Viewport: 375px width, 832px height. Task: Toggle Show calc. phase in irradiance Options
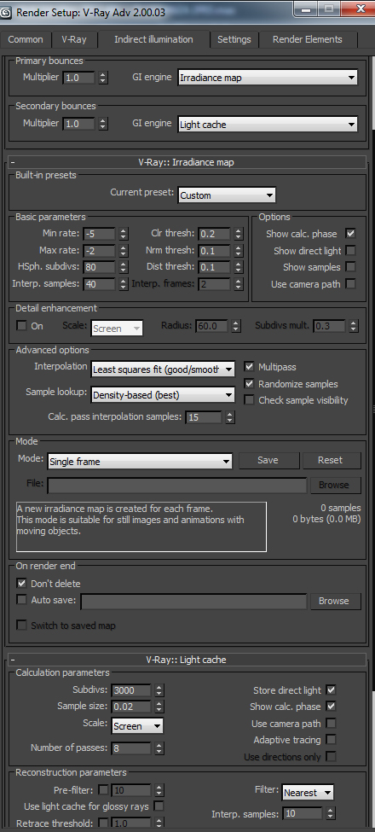point(350,234)
